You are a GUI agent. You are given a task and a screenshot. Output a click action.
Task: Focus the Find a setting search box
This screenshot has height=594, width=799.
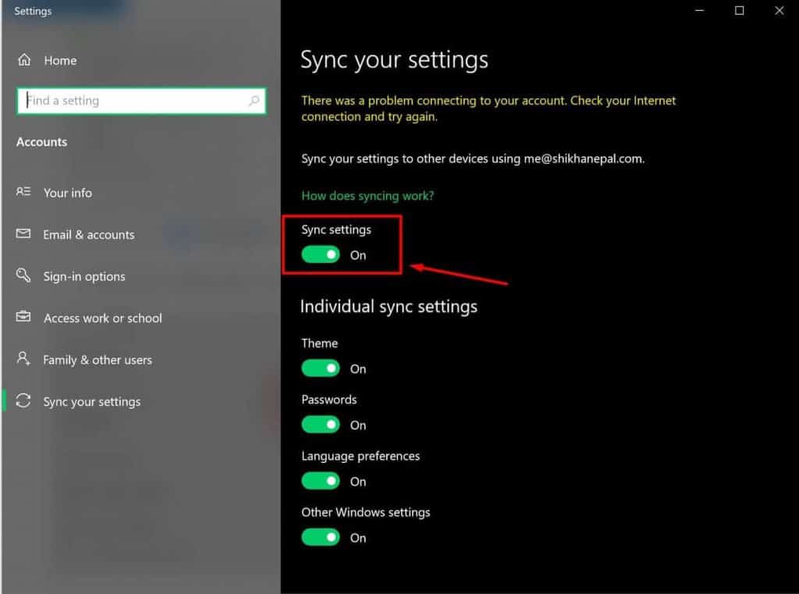click(141, 101)
